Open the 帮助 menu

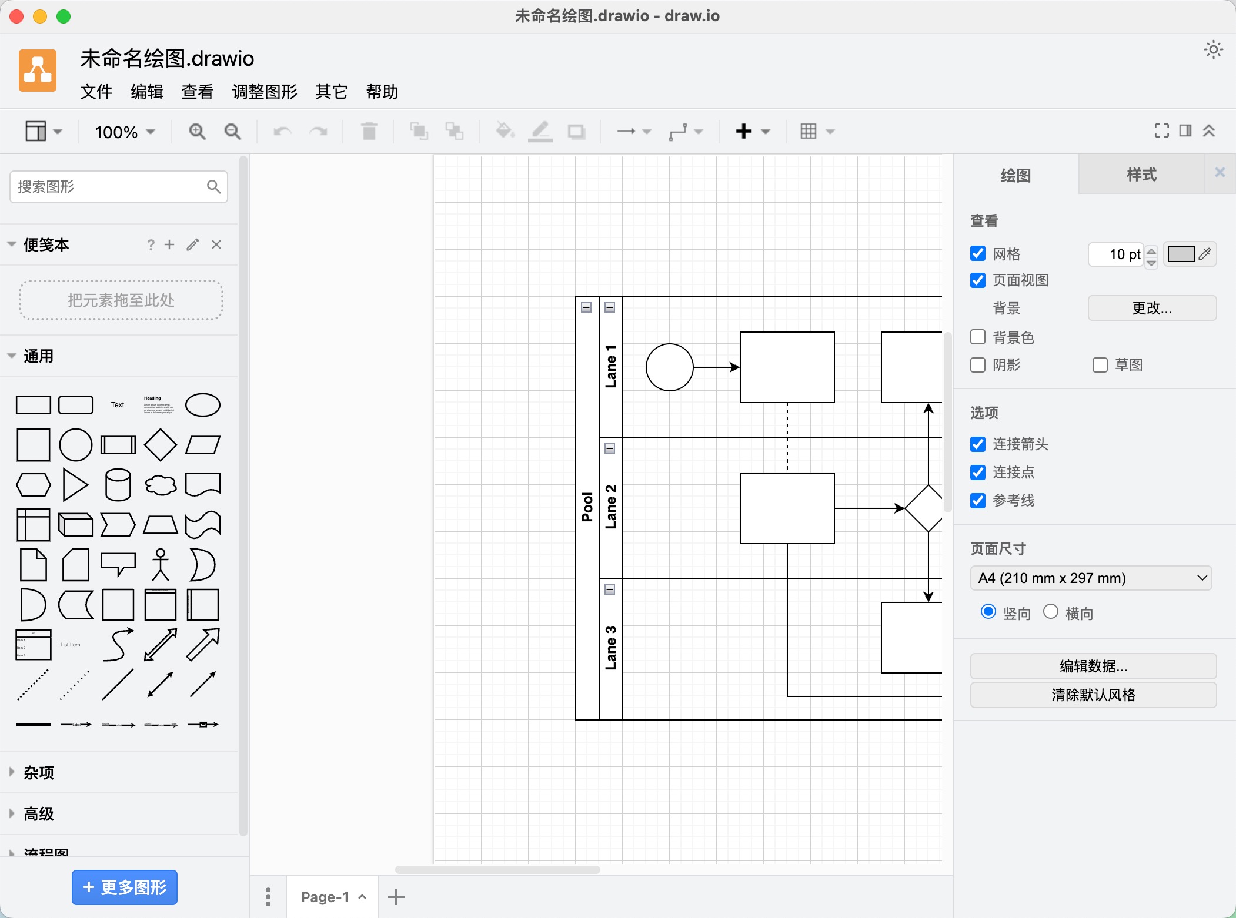[x=382, y=92]
